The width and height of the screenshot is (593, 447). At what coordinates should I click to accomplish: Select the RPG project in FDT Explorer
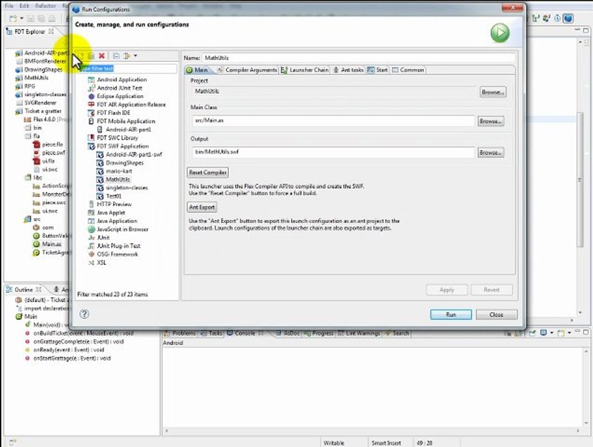coord(29,86)
